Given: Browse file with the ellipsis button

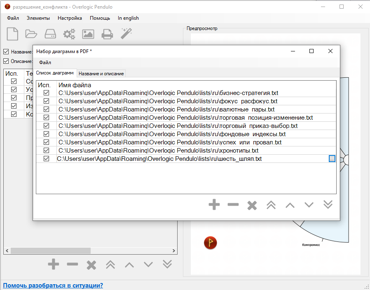Looking at the screenshot, I should pyautogui.click(x=332, y=159).
